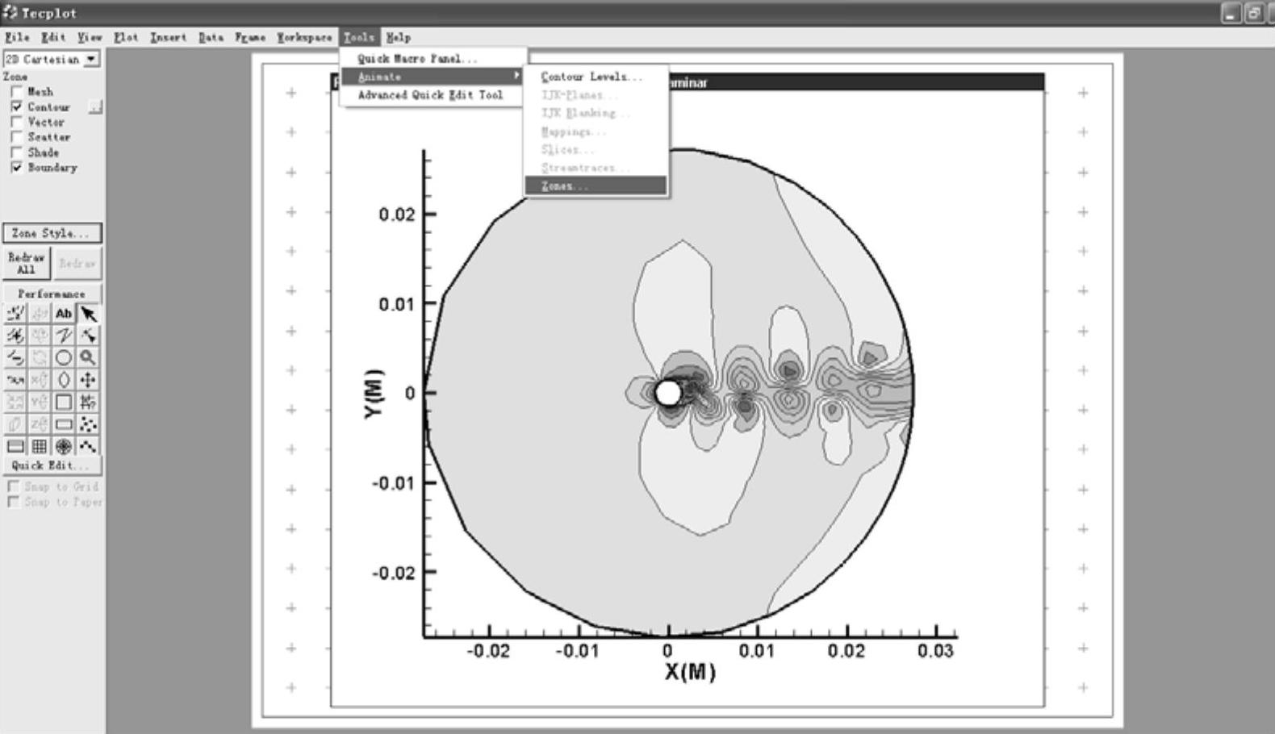Pick the connected-dots polyline extract tool
The width and height of the screenshot is (1275, 734).
[x=88, y=446]
